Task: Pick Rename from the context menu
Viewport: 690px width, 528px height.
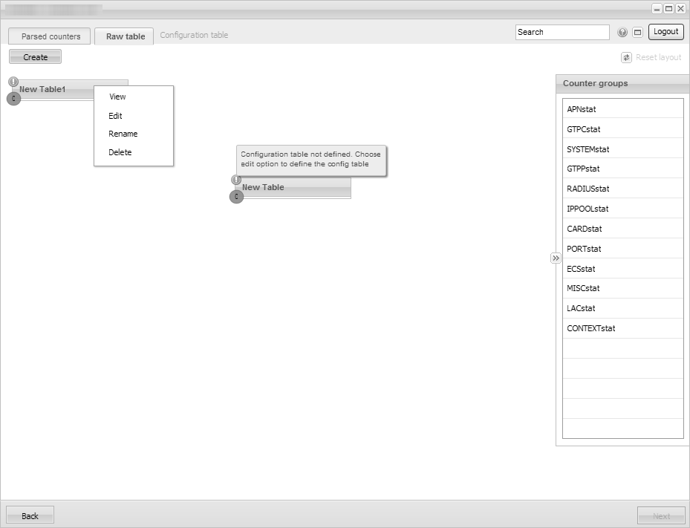Action: click(123, 134)
